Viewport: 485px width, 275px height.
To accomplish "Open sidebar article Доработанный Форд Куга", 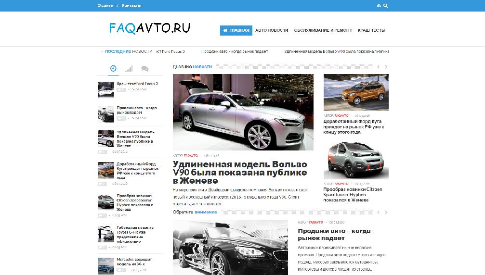I will (x=137, y=171).
